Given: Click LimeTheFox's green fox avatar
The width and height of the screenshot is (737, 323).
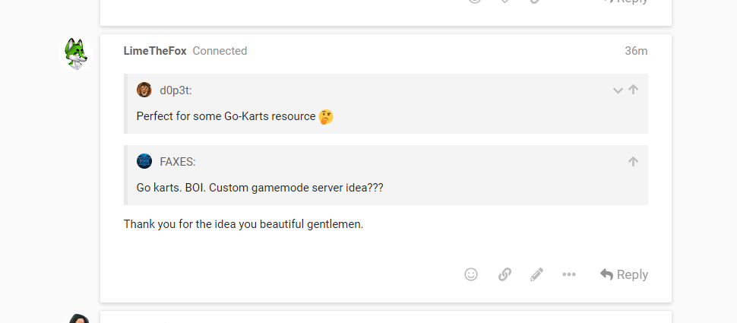Looking at the screenshot, I should (76, 54).
